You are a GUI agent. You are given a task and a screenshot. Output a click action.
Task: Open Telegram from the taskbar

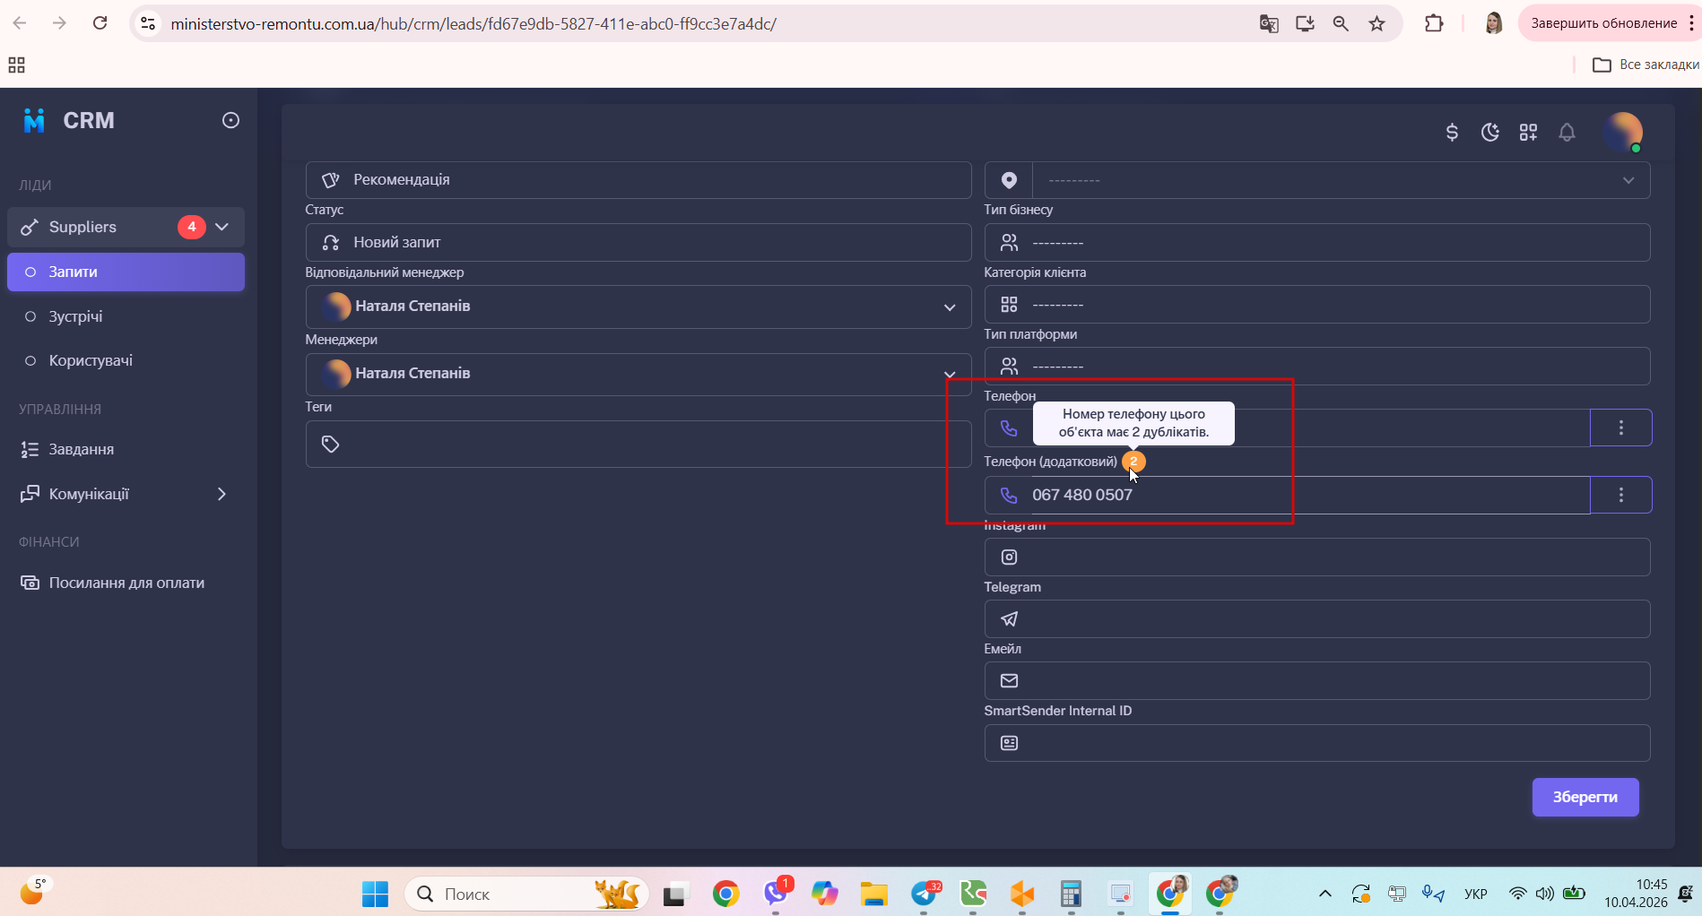click(x=925, y=894)
